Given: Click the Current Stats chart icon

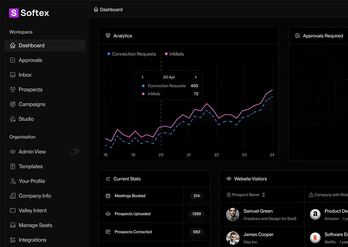Looking at the screenshot, I should tap(108, 179).
